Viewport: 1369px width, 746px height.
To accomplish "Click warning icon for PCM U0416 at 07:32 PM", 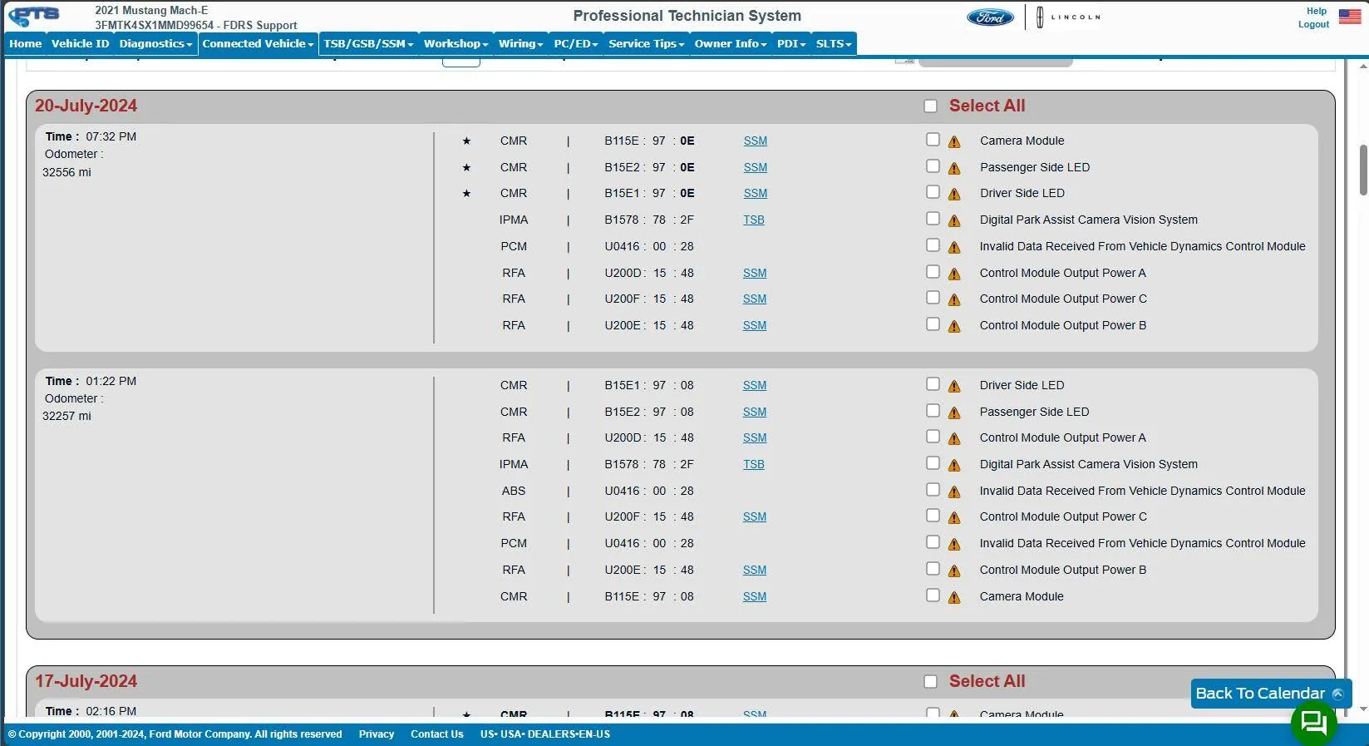I will pos(954,248).
